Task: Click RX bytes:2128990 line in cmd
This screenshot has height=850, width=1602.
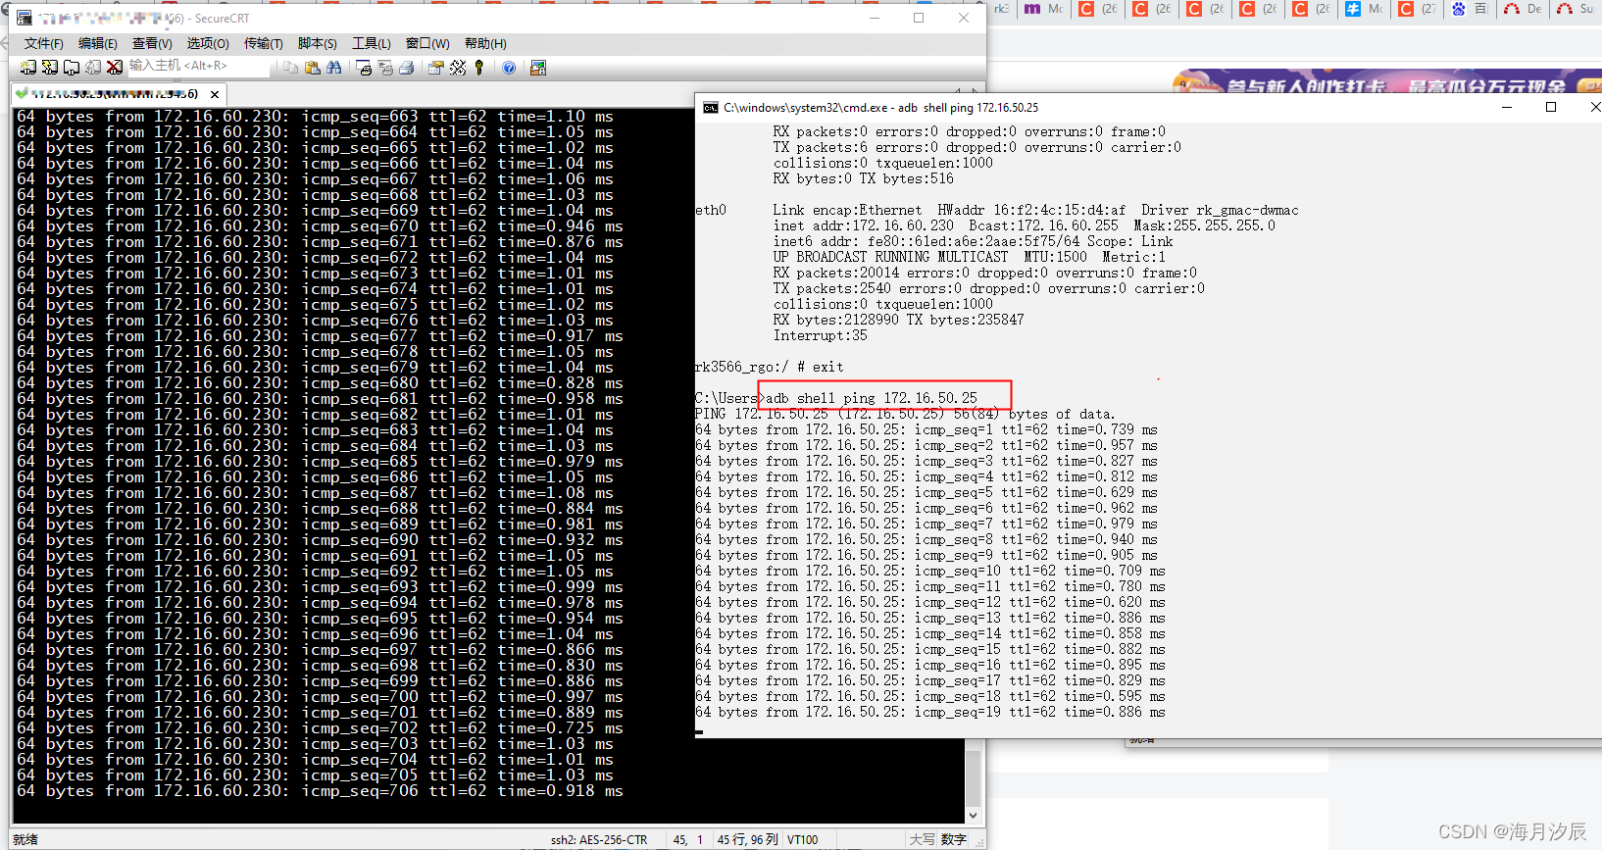Action: click(898, 320)
